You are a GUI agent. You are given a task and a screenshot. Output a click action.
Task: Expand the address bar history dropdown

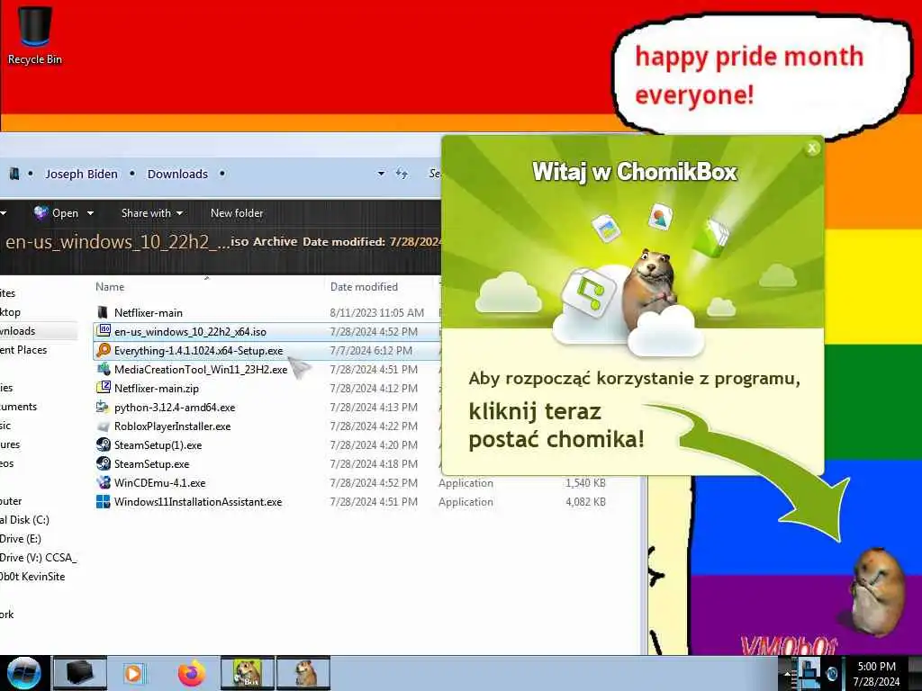tap(381, 174)
